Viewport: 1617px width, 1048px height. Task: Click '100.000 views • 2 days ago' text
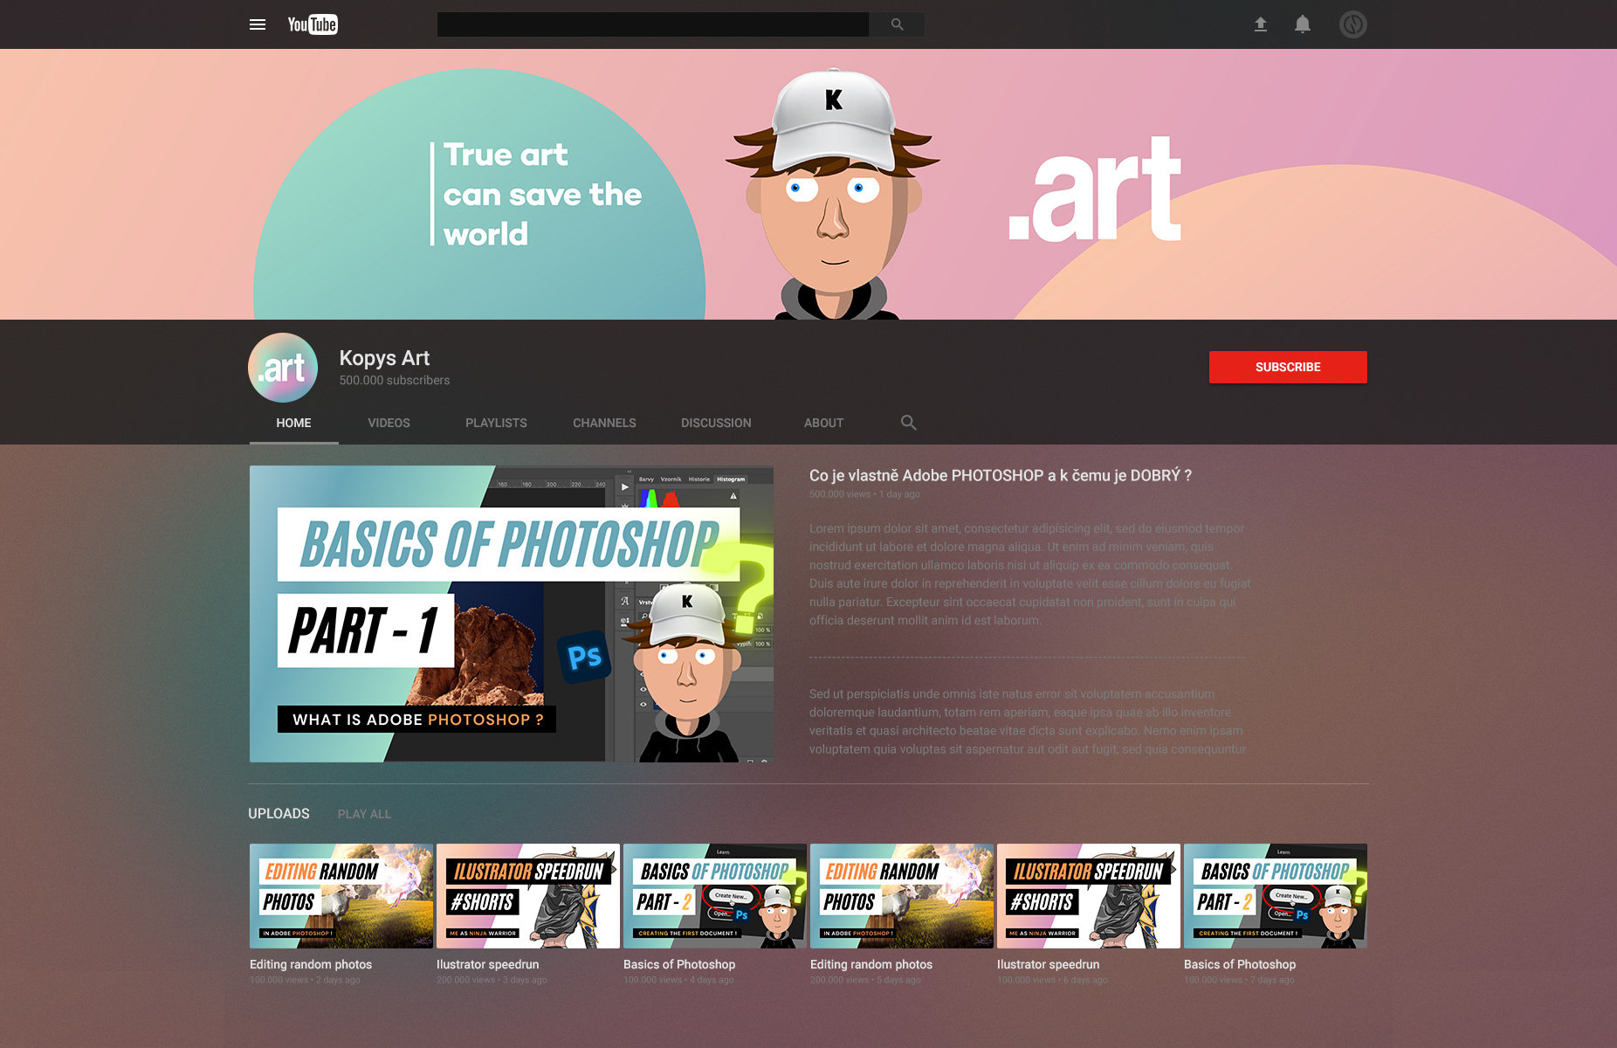coord(305,980)
